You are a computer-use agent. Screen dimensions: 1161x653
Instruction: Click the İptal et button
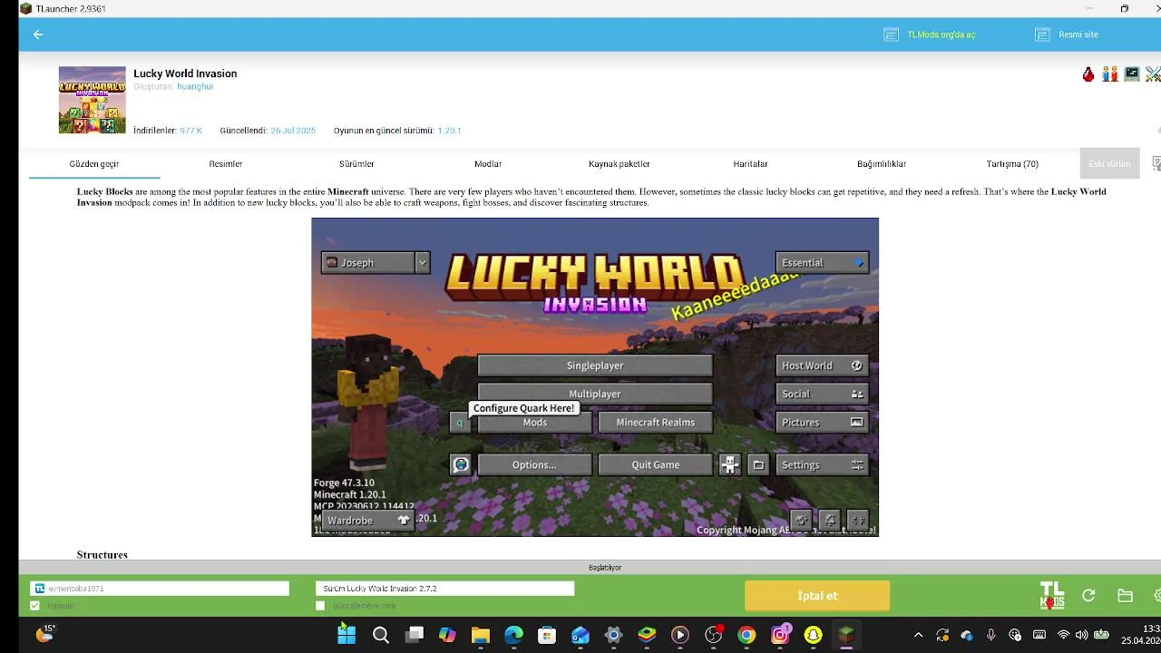click(817, 596)
